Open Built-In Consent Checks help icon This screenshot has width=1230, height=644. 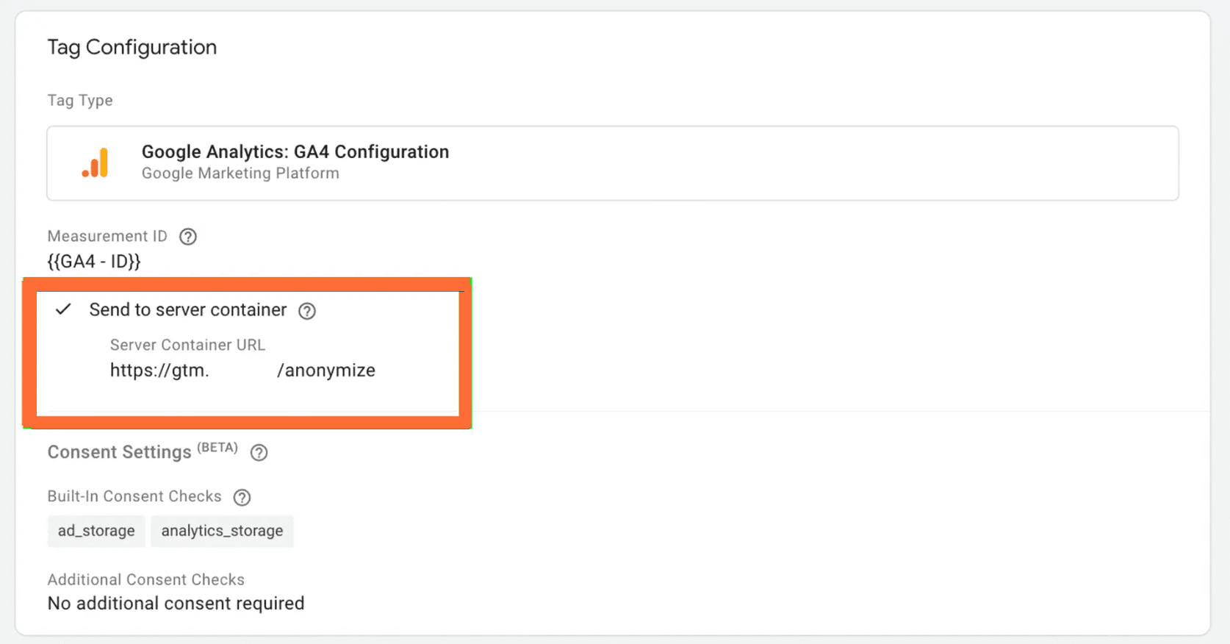pos(242,498)
